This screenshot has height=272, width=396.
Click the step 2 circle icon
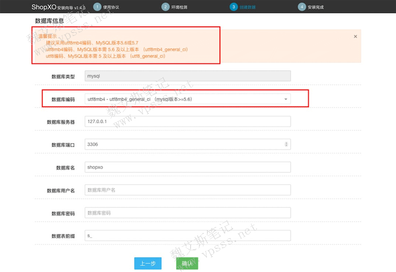(165, 7)
